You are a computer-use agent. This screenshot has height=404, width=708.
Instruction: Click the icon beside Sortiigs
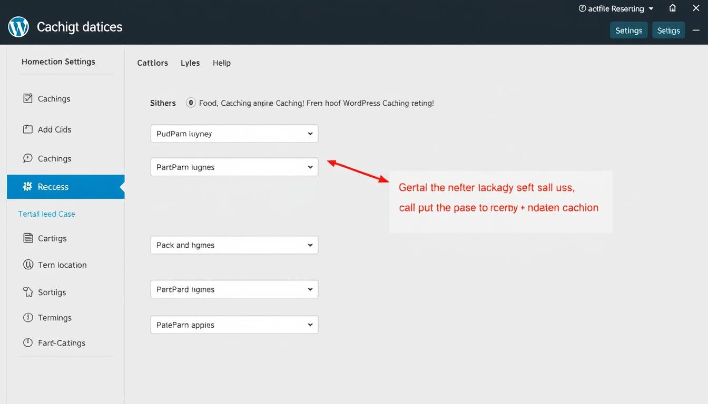[28, 292]
